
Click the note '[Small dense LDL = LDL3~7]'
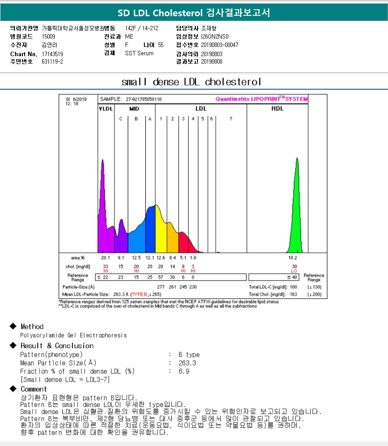pyautogui.click(x=65, y=380)
